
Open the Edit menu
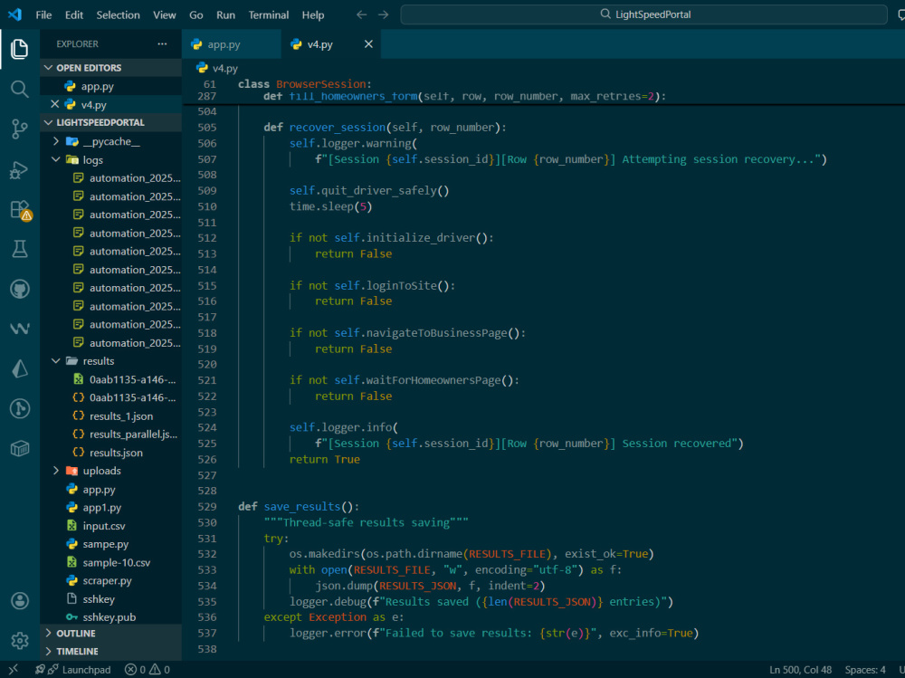(x=74, y=15)
